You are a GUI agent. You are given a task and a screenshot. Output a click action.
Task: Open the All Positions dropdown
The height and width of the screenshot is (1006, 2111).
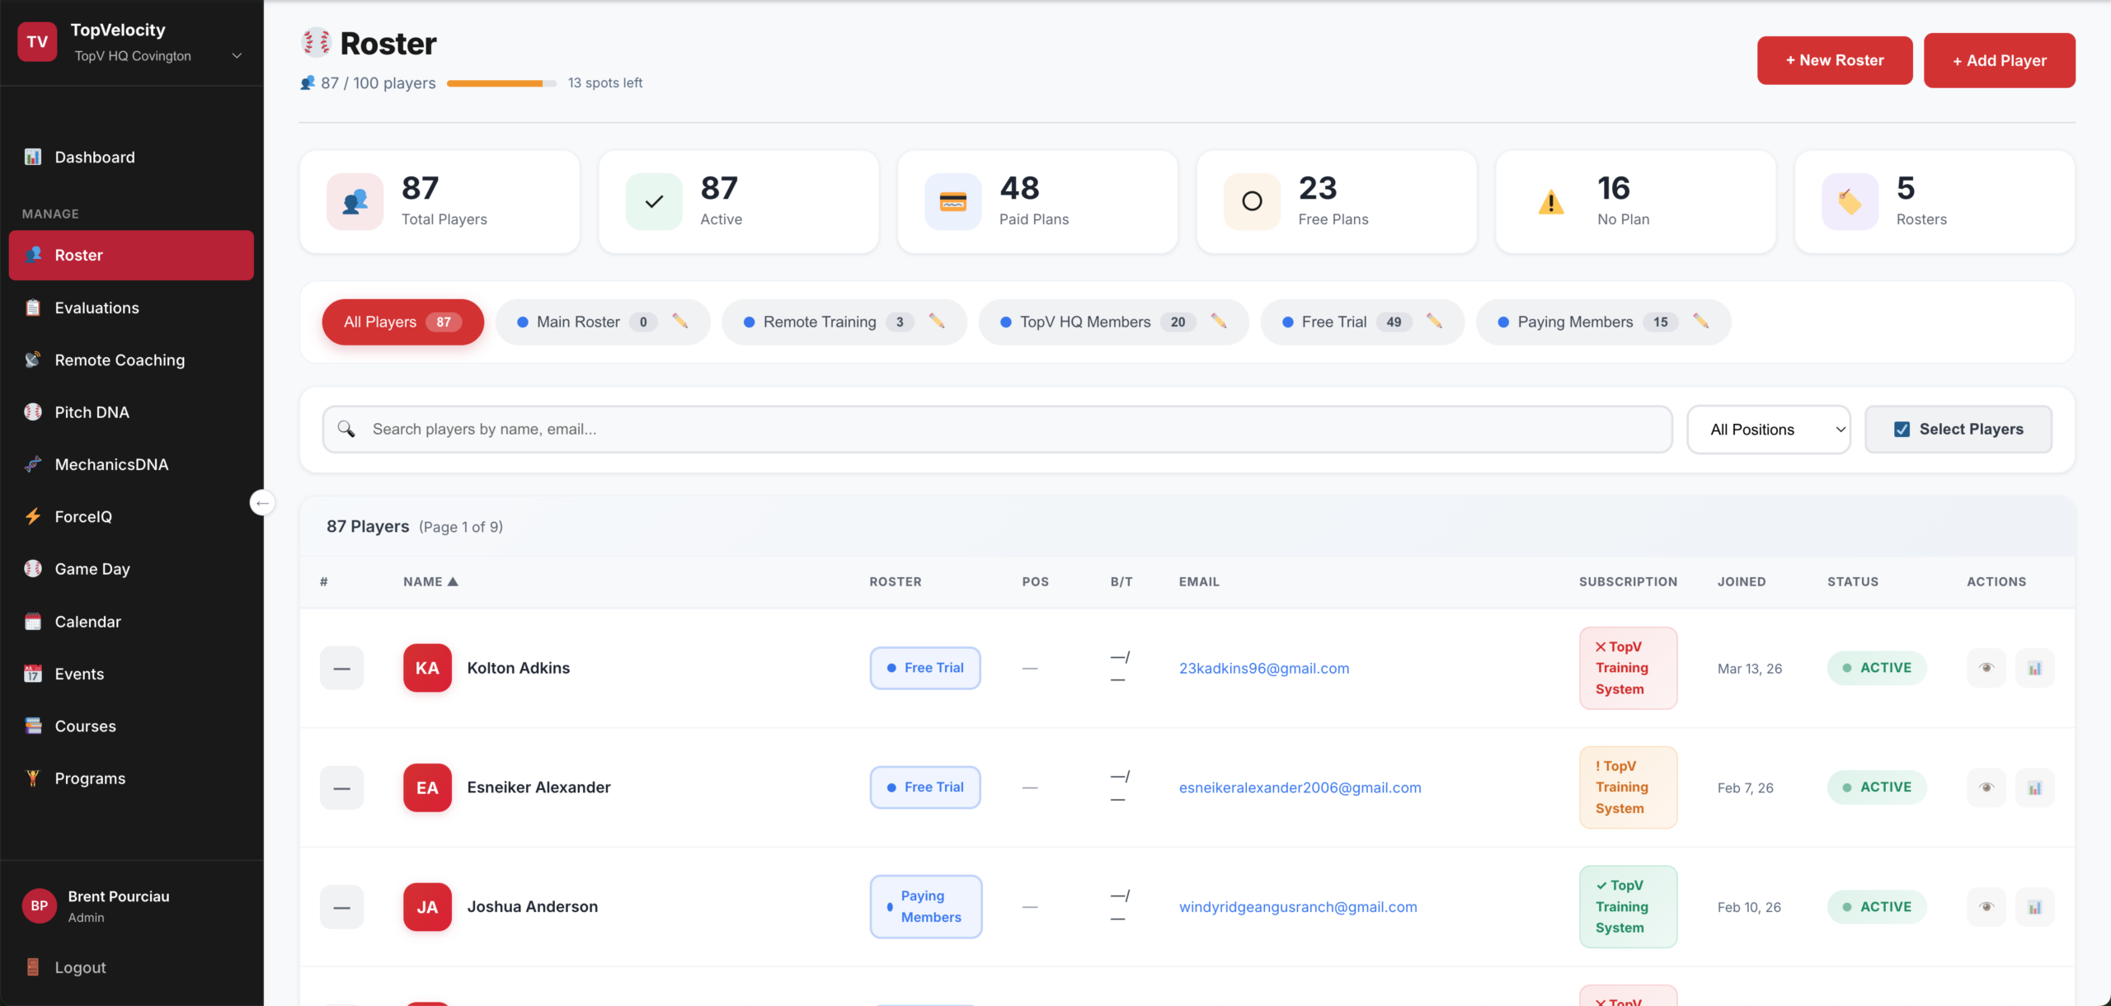(1768, 430)
